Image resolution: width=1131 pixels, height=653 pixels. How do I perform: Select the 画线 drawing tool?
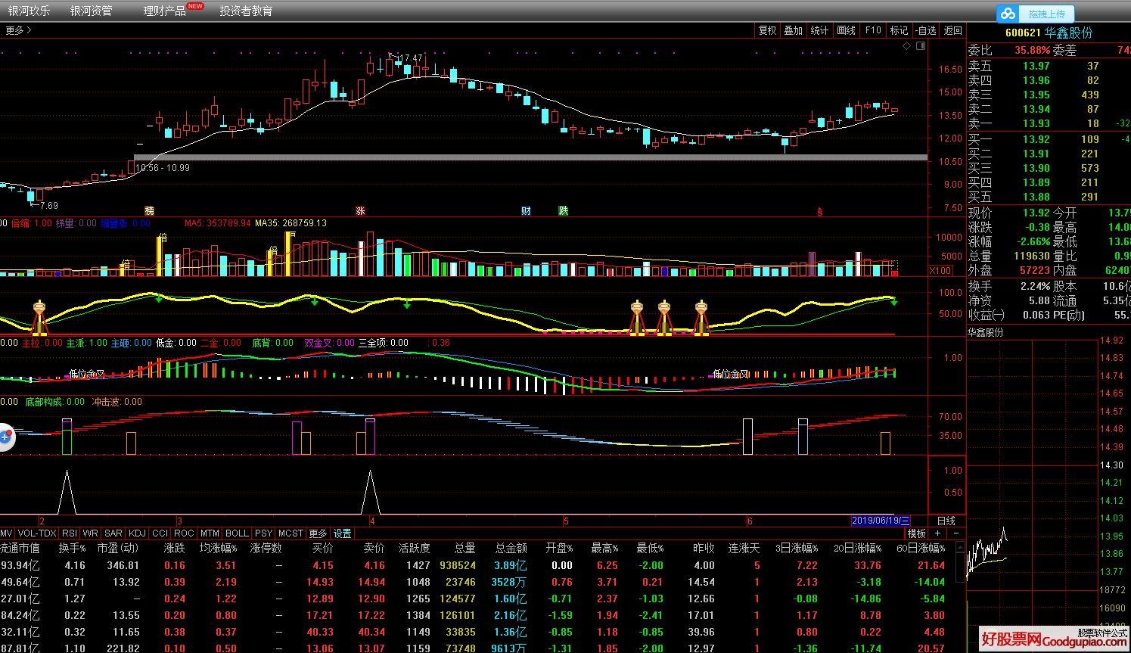847,30
